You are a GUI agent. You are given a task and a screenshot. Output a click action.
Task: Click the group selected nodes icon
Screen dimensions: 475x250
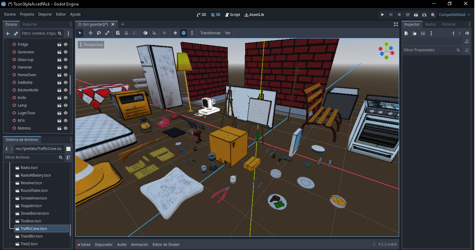coord(135,33)
